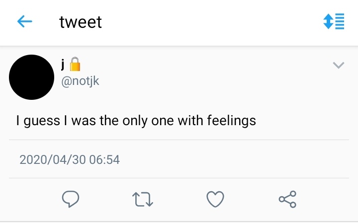Viewport: 358px width, 223px height.
Task: Reply using the speech bubble icon
Action: coord(71,199)
